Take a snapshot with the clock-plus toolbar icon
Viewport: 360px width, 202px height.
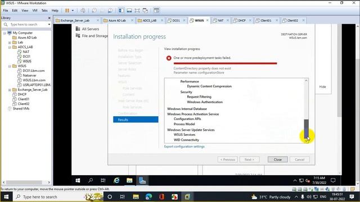point(94,11)
